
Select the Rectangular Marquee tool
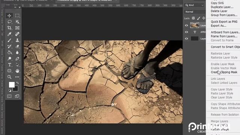pos(17,16)
